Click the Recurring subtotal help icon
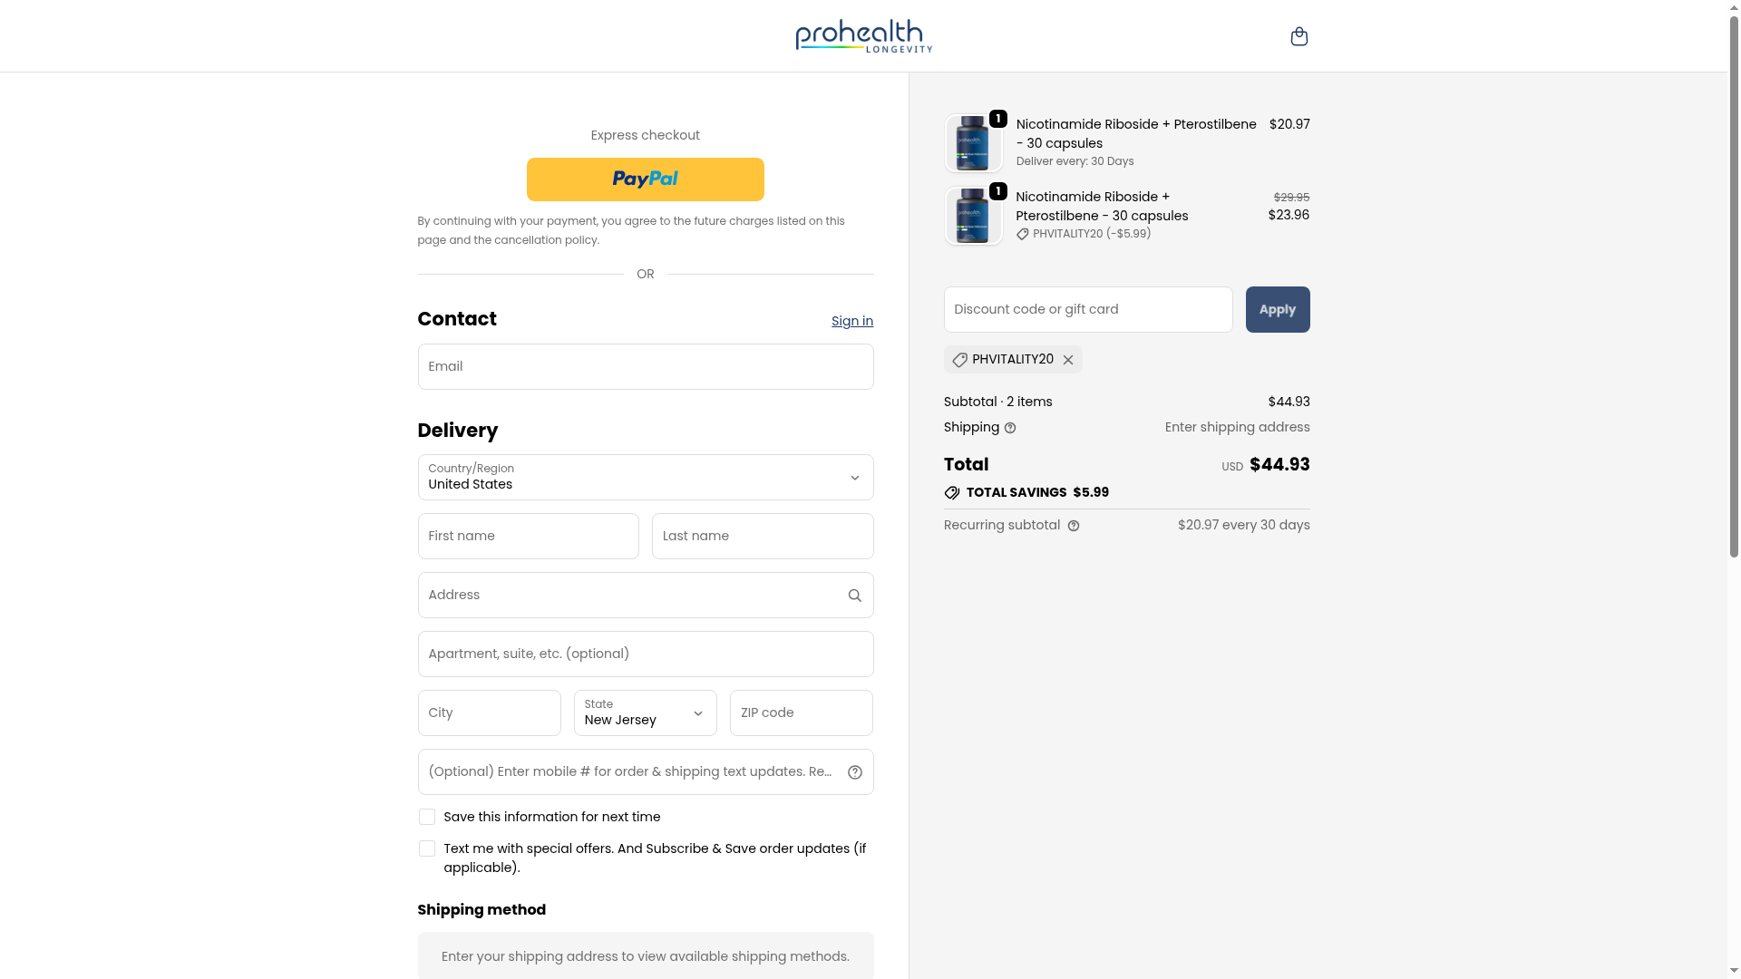 click(x=1074, y=526)
